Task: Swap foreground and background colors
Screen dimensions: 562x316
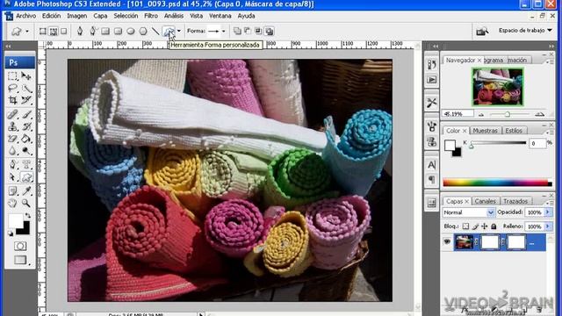Action: tap(27, 216)
